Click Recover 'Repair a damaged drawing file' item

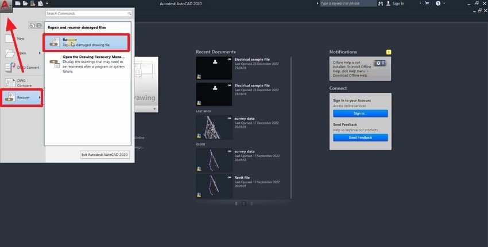pyautogui.click(x=86, y=42)
